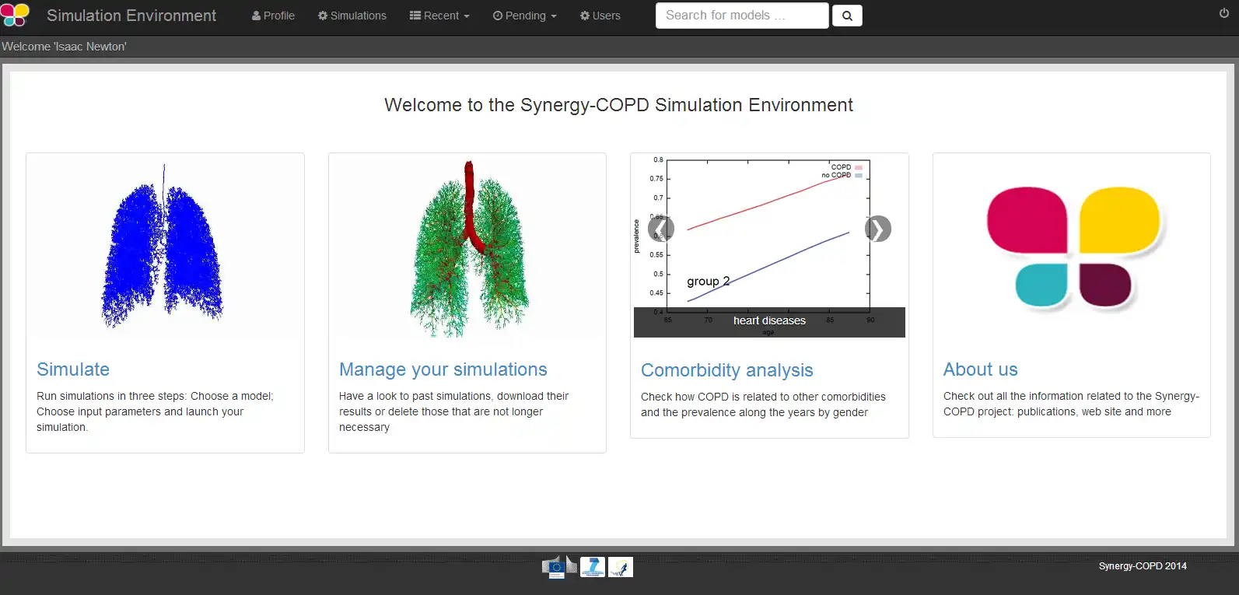Show previous comorbidity chart slide
The height and width of the screenshot is (595, 1239).
click(661, 229)
